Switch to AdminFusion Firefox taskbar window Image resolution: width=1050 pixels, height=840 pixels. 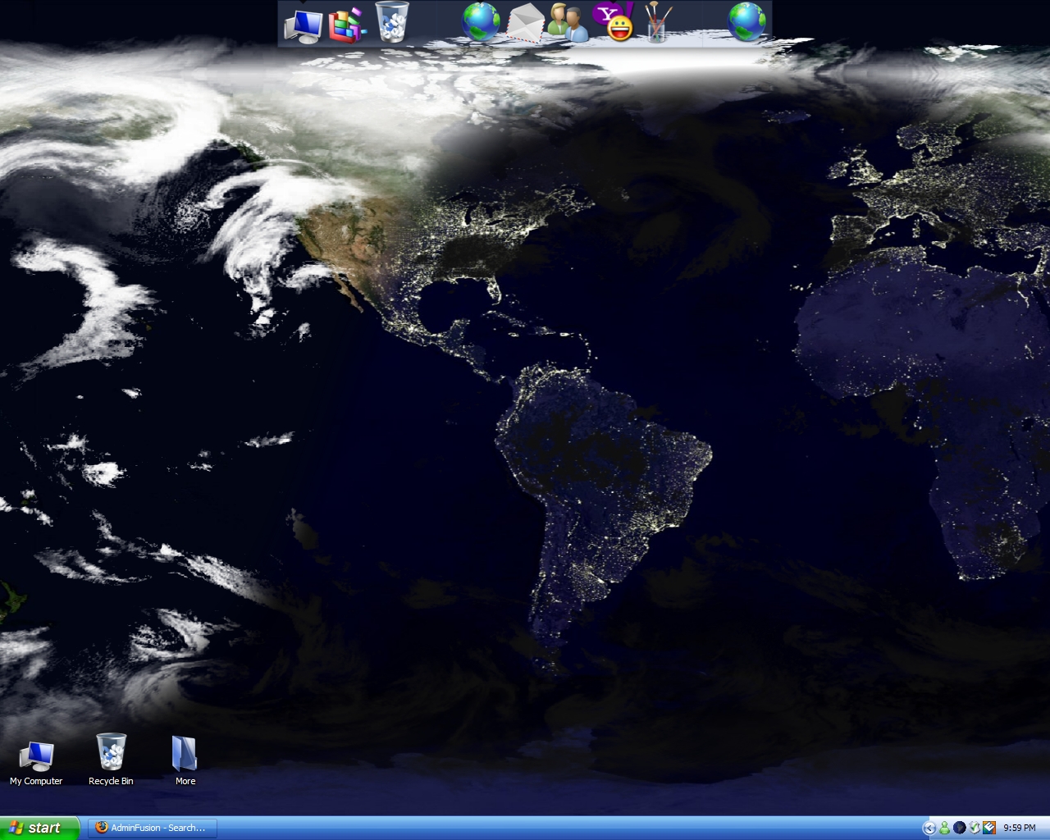tap(152, 828)
